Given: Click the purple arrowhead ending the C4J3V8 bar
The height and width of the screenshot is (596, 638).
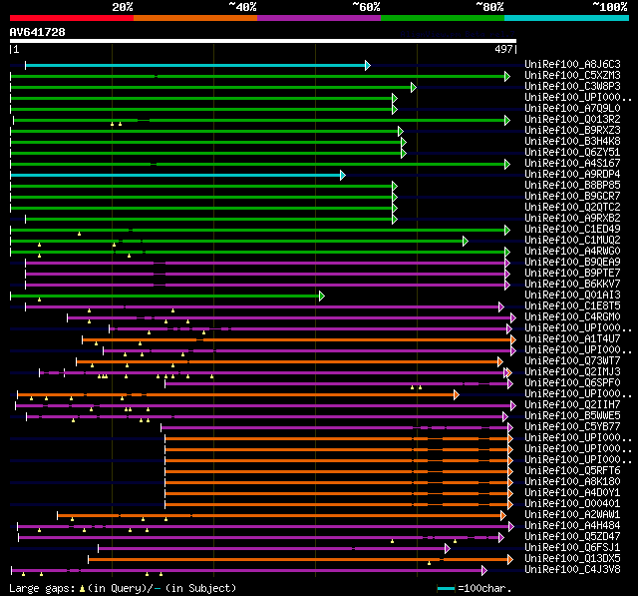Looking at the screenshot, I should (484, 571).
